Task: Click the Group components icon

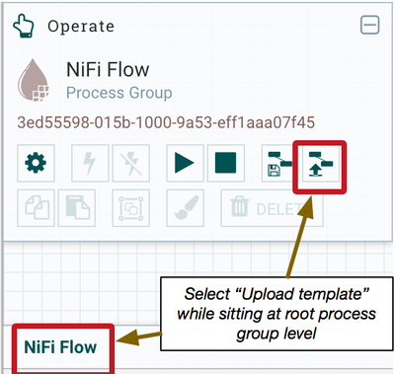Action: coord(131,208)
